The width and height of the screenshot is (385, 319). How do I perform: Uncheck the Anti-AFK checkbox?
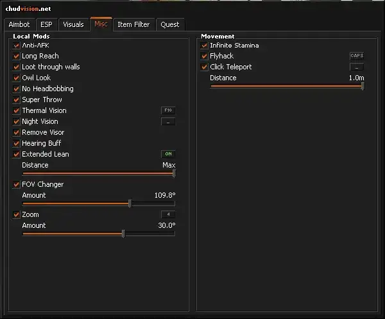17,46
